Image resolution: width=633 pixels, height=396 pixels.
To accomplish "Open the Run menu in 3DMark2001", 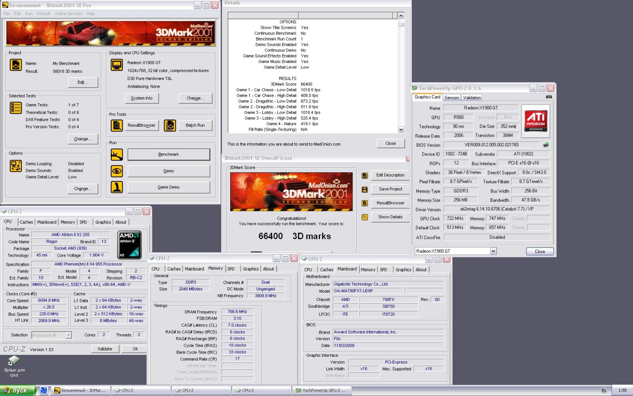I will point(29,13).
